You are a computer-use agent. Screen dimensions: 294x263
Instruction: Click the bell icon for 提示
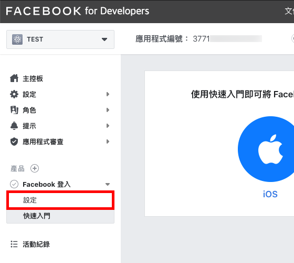tap(14, 126)
